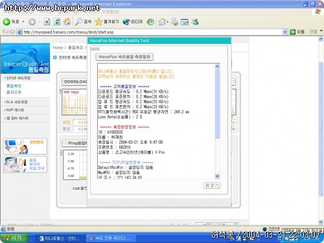Open the HanaFos 속도품질 측정결과 tab

coord(124,57)
